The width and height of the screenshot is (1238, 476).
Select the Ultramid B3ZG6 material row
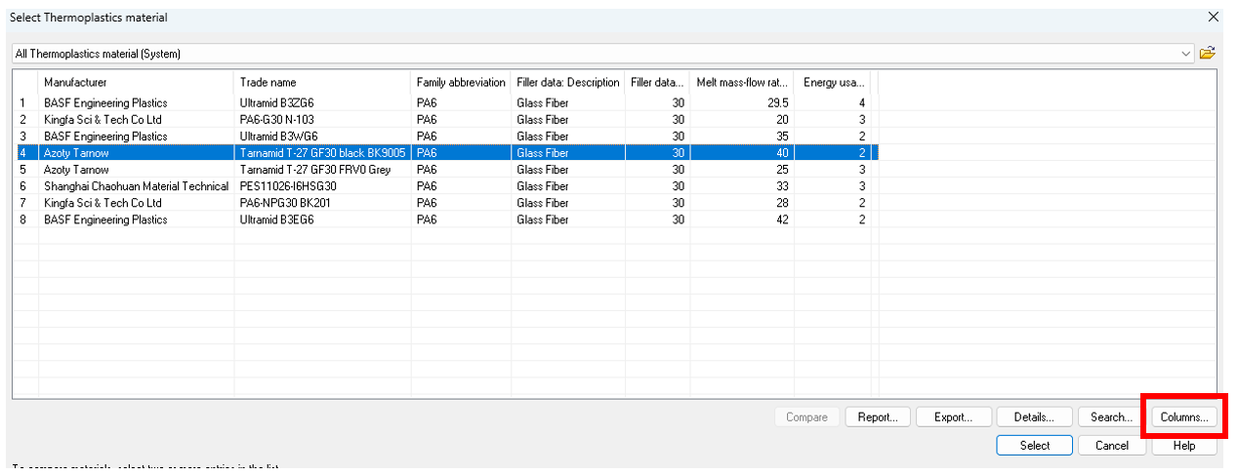[x=276, y=102]
